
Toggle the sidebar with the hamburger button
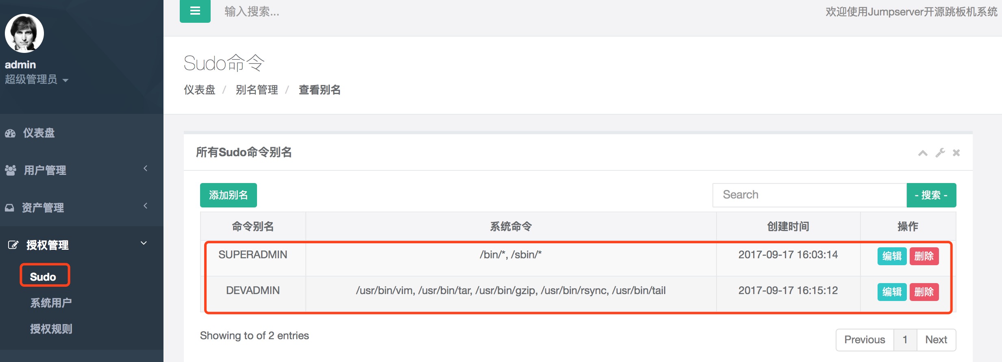pyautogui.click(x=195, y=11)
